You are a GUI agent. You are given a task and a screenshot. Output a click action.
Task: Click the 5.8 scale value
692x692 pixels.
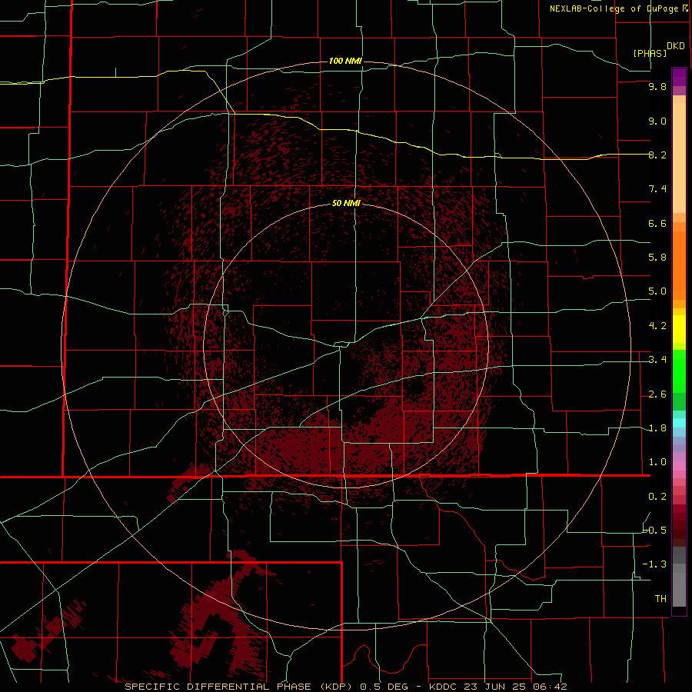coord(657,258)
